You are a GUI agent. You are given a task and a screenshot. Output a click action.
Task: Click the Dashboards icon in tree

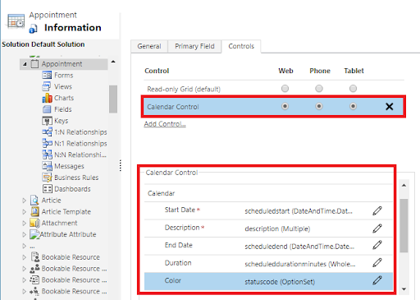pyautogui.click(x=47, y=189)
